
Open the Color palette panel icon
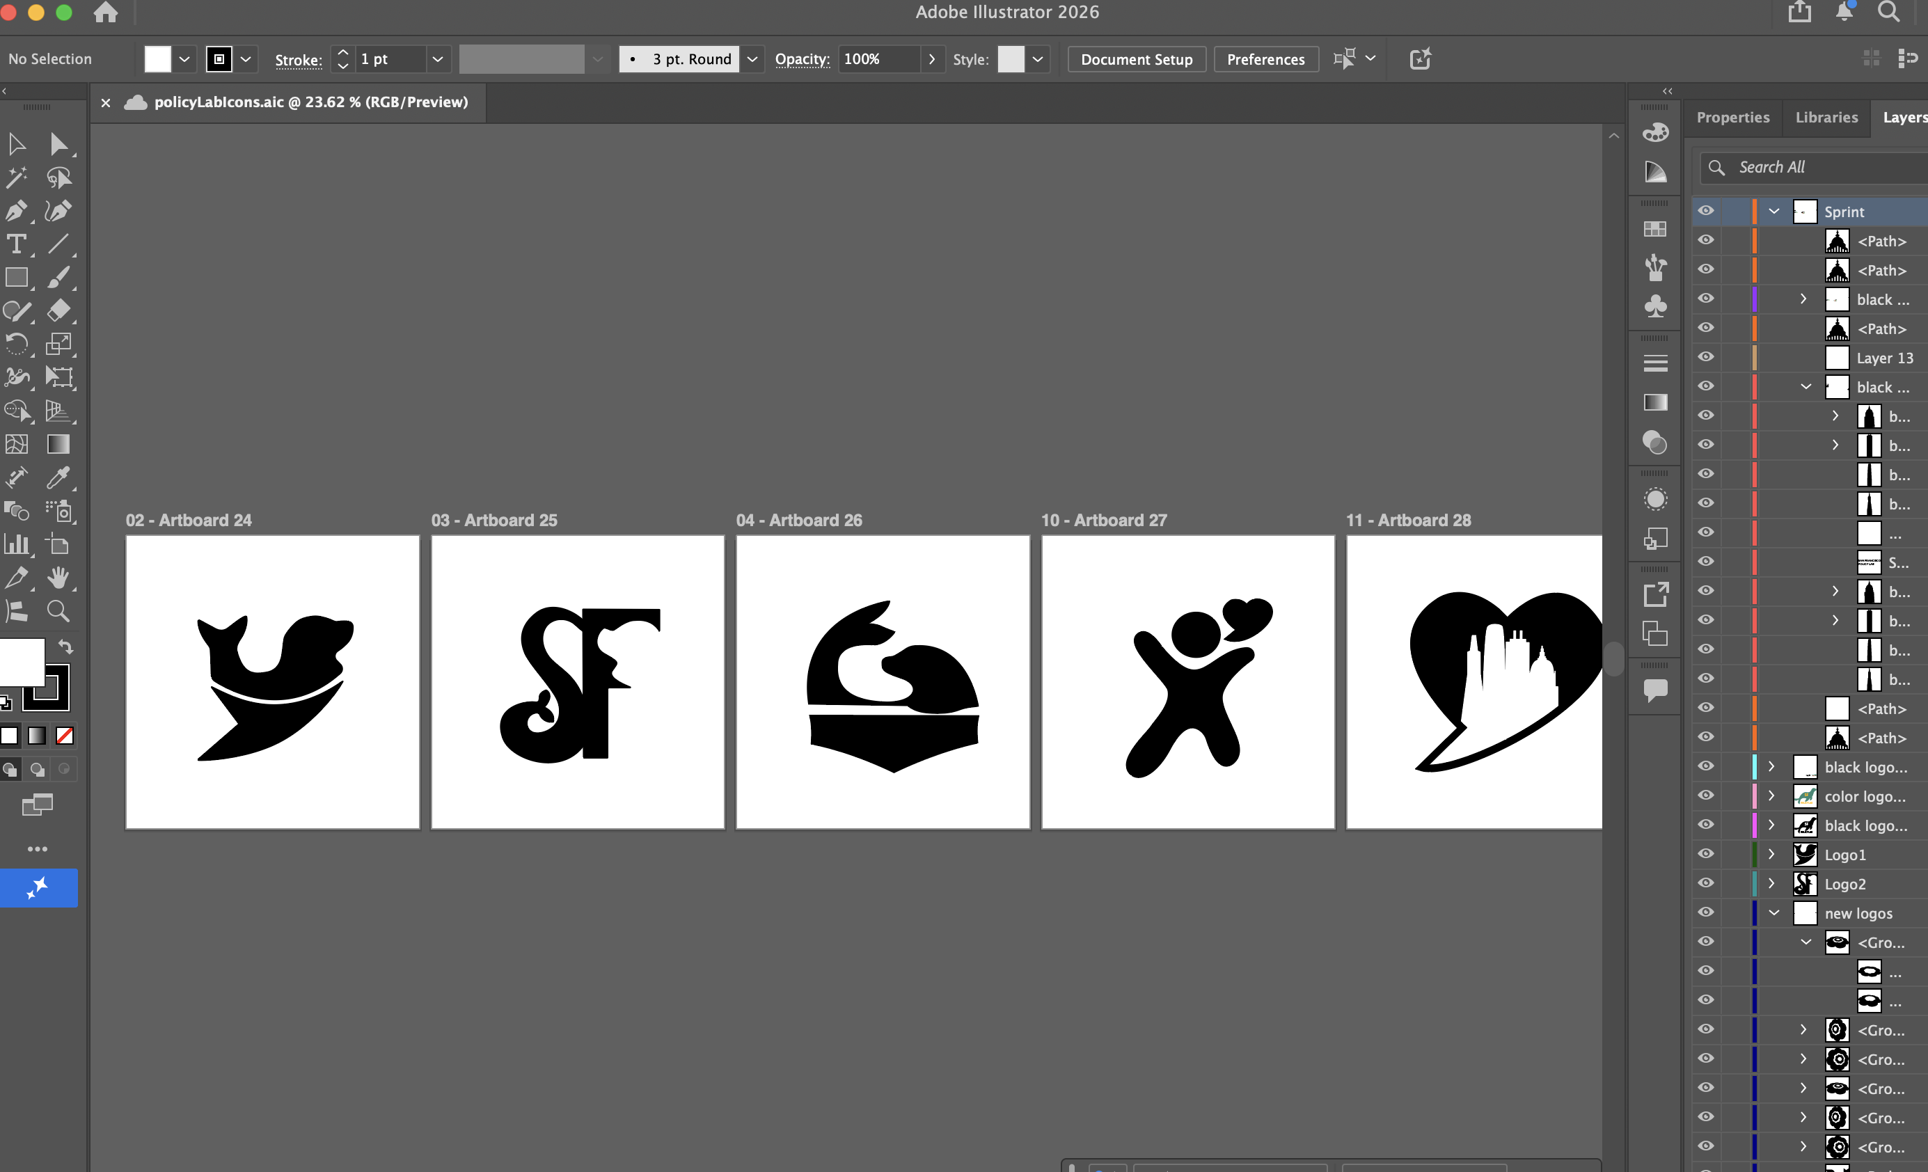pos(1655,132)
